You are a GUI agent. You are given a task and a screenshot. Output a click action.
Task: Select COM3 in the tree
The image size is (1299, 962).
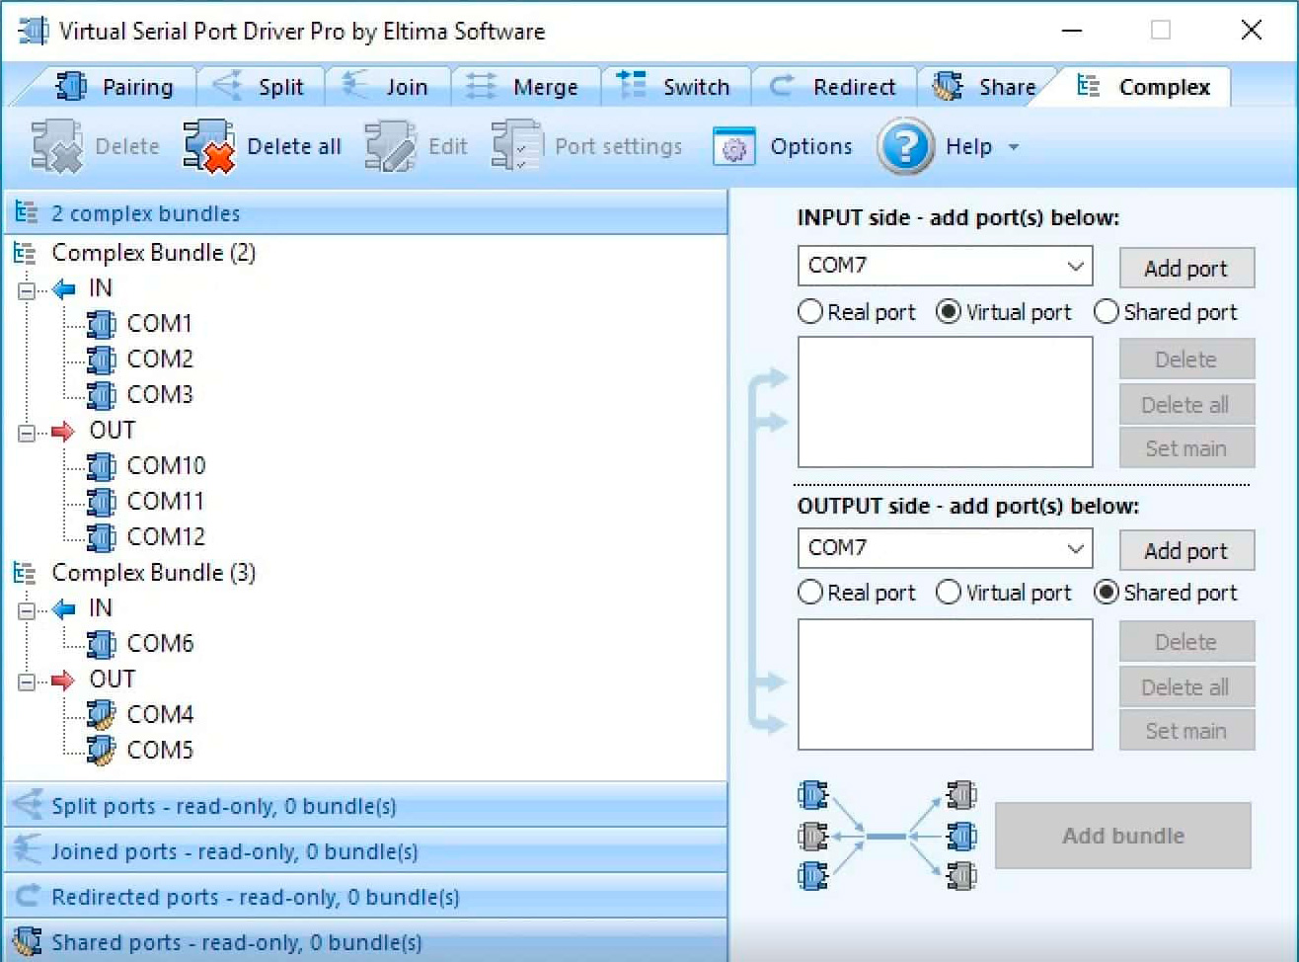160,395
